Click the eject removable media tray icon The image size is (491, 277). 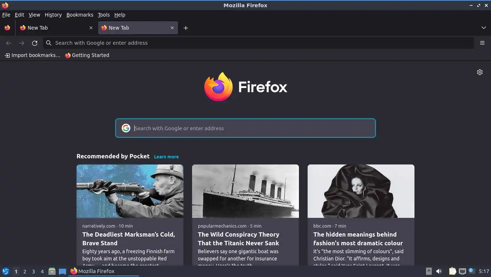(429, 271)
